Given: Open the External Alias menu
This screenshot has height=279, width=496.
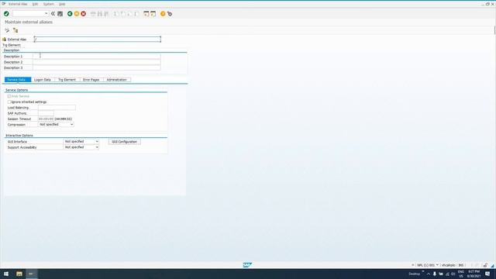Looking at the screenshot, I should (18, 4).
